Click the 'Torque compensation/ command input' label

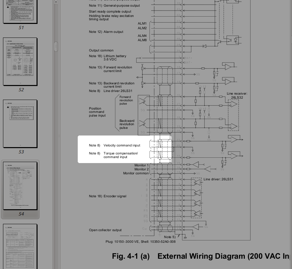[121, 155]
